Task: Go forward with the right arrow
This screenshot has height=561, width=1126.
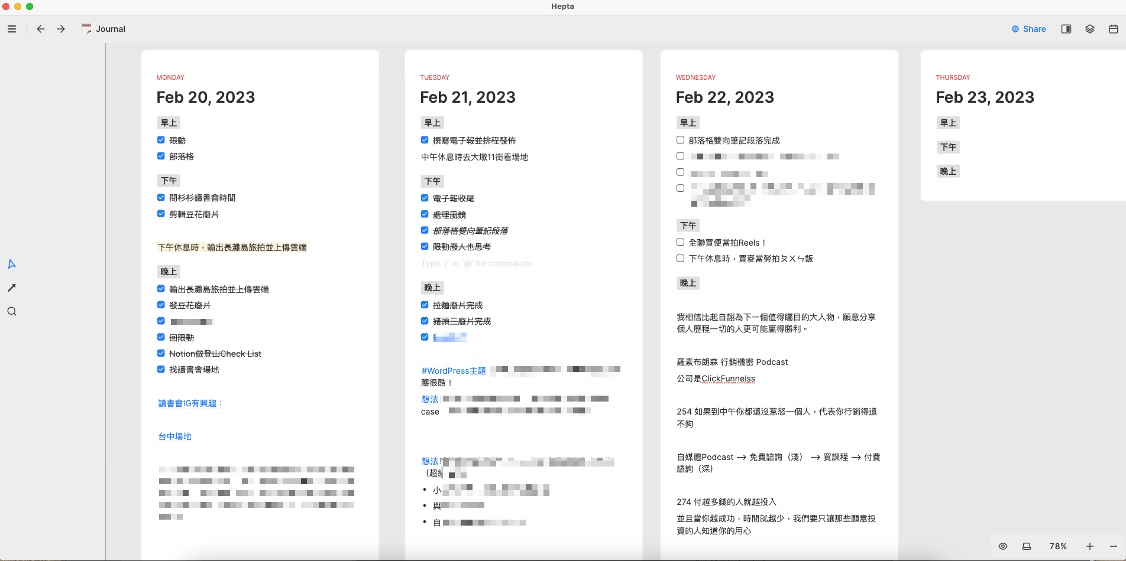Action: pyautogui.click(x=61, y=29)
